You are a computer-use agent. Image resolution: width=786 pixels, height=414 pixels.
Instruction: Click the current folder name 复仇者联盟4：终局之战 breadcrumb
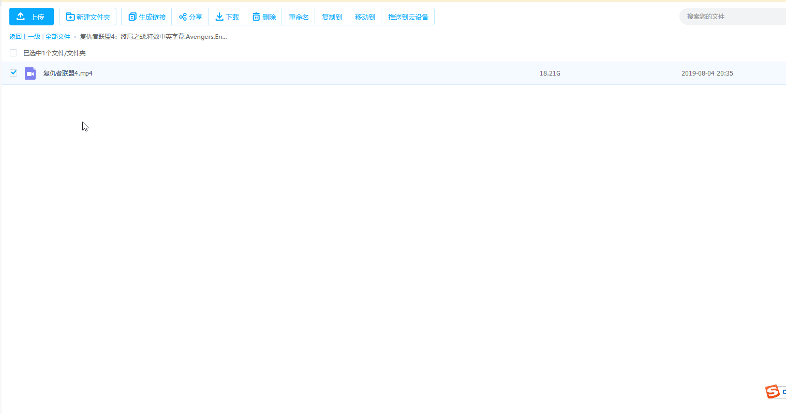click(153, 37)
